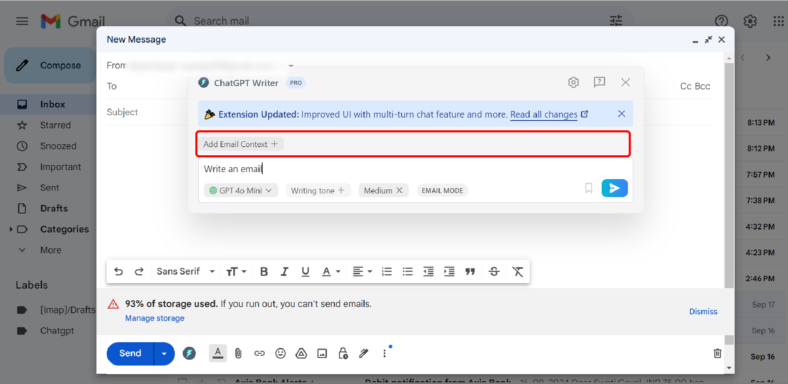Toggle italic formatting
The image size is (788, 384).
pos(284,271)
